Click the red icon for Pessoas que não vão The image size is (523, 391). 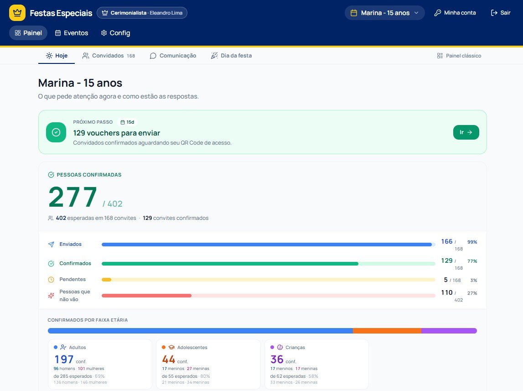(x=51, y=296)
